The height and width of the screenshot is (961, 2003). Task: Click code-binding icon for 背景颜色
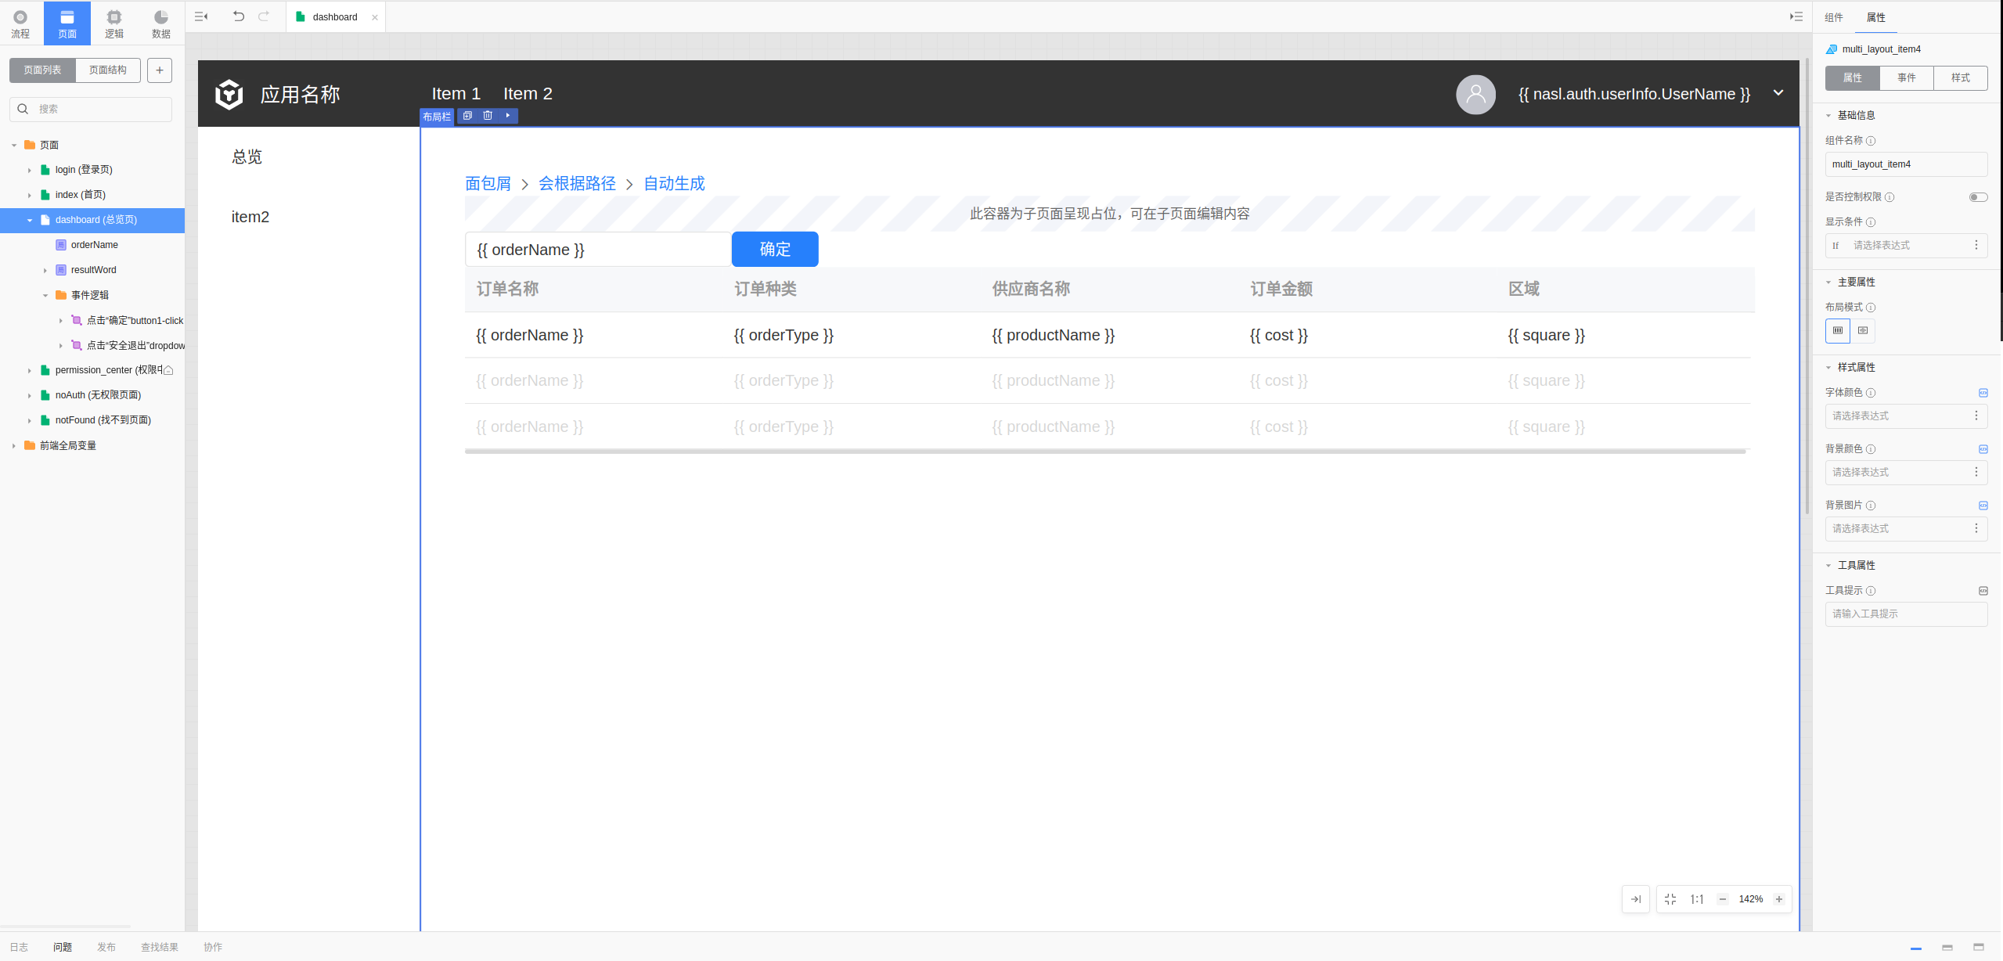point(1983,449)
